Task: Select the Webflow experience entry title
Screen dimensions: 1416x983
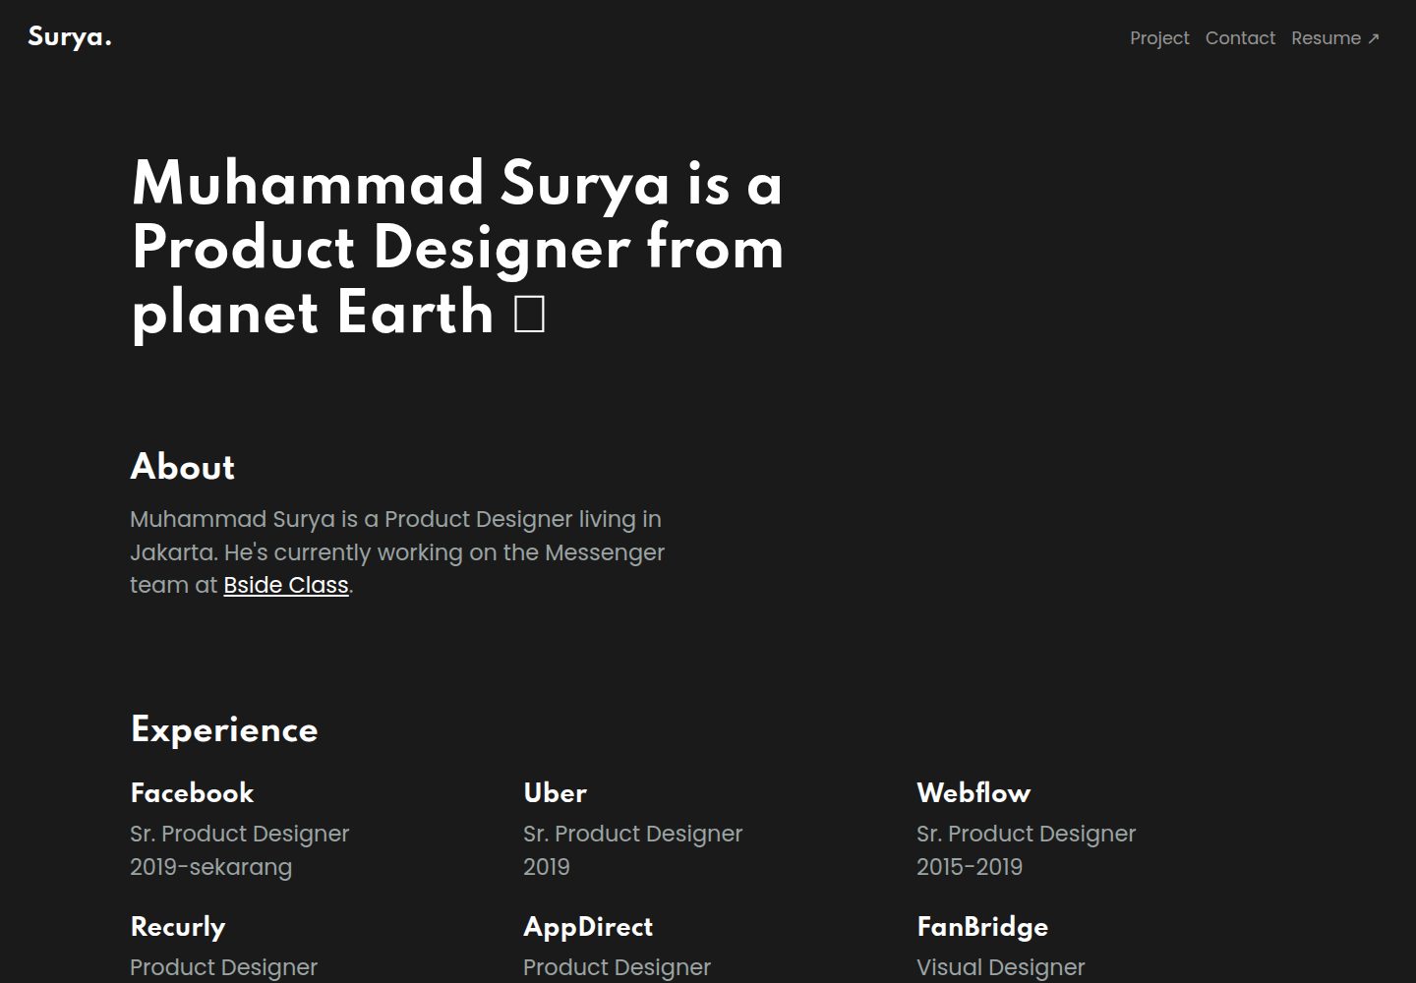Action: [x=973, y=792]
